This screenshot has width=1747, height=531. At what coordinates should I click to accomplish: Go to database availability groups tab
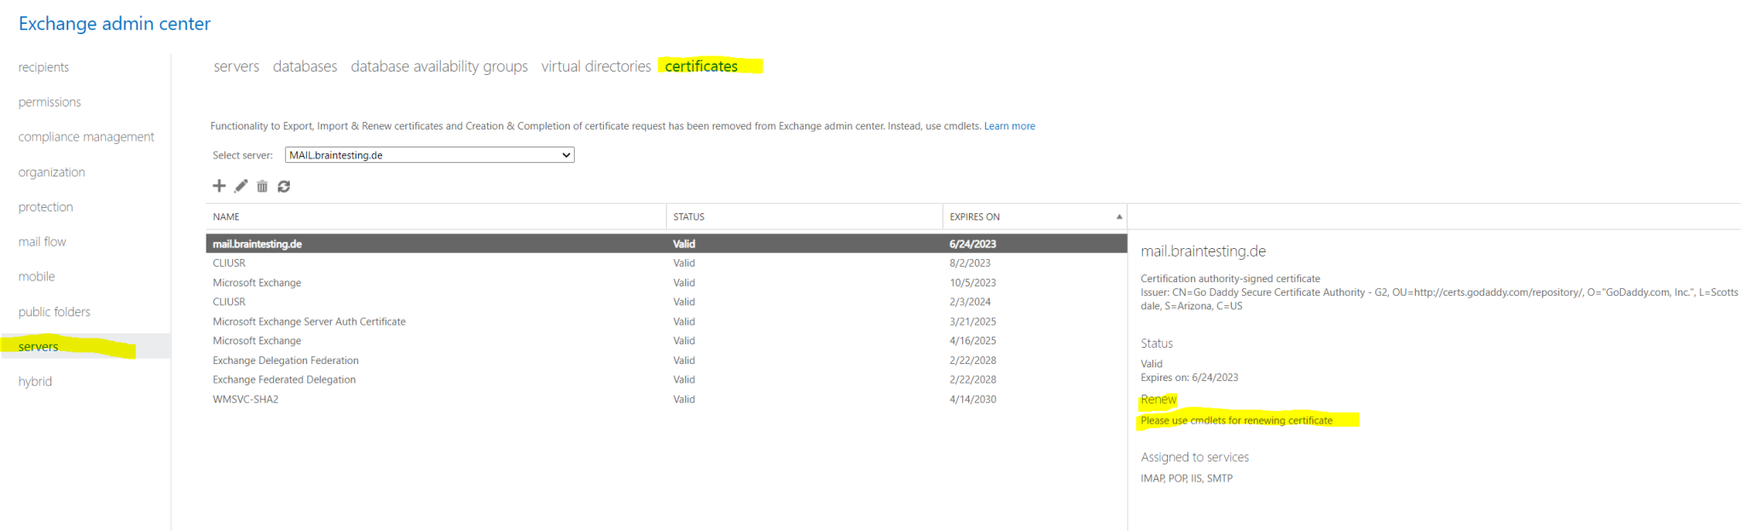[438, 66]
